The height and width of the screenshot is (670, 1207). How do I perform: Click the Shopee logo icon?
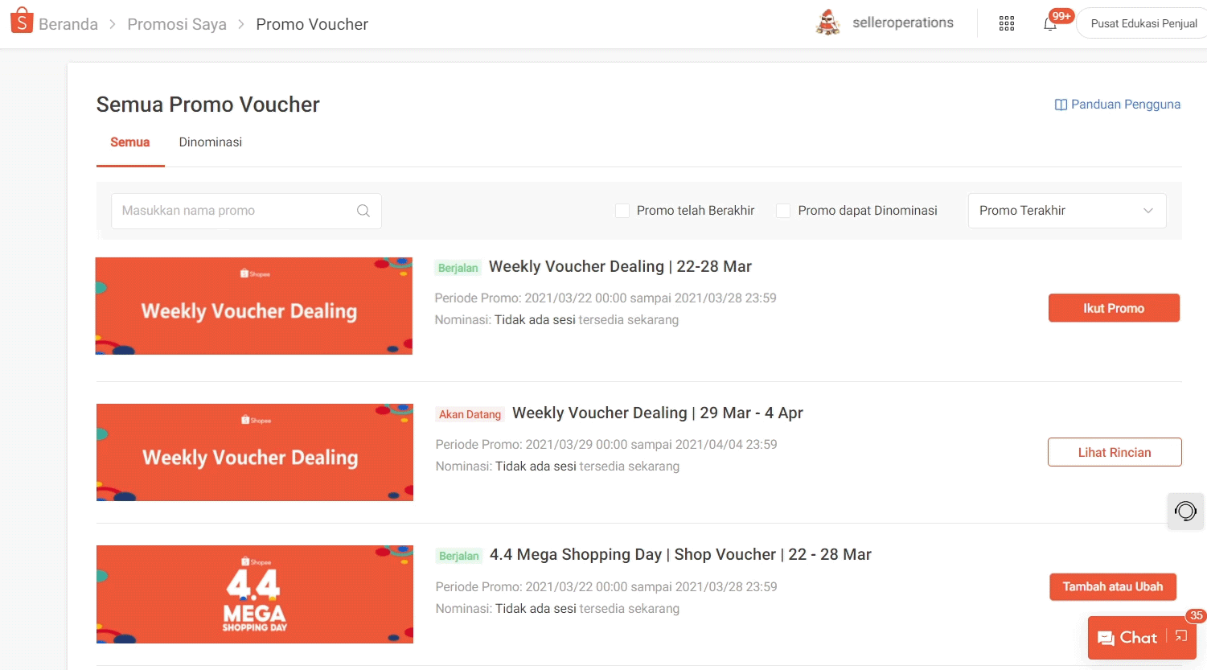coord(22,22)
